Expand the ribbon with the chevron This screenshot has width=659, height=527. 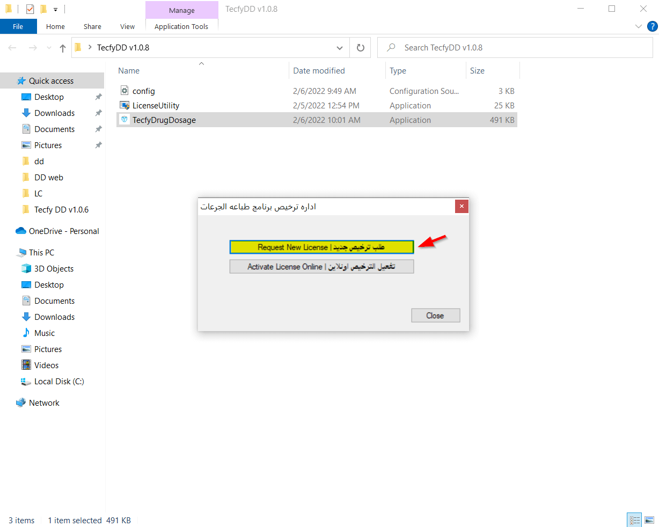point(638,26)
